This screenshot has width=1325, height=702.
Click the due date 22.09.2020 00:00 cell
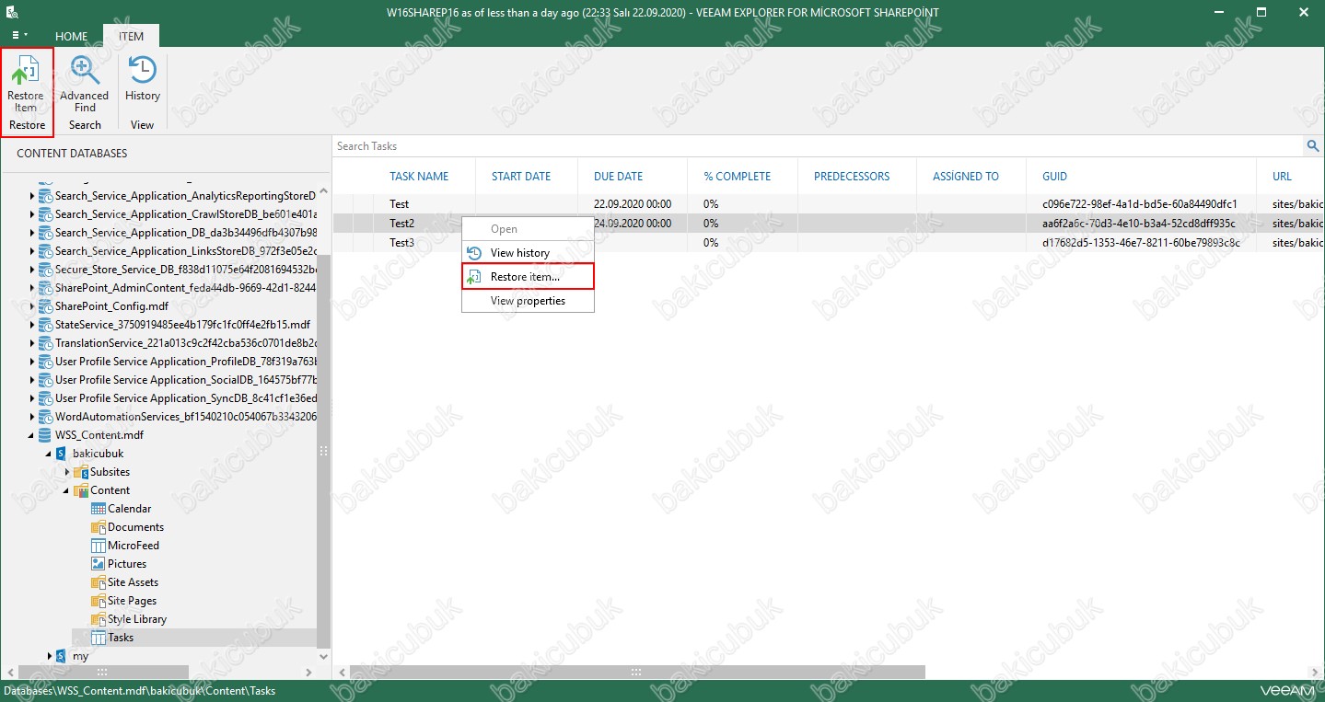[x=633, y=204]
